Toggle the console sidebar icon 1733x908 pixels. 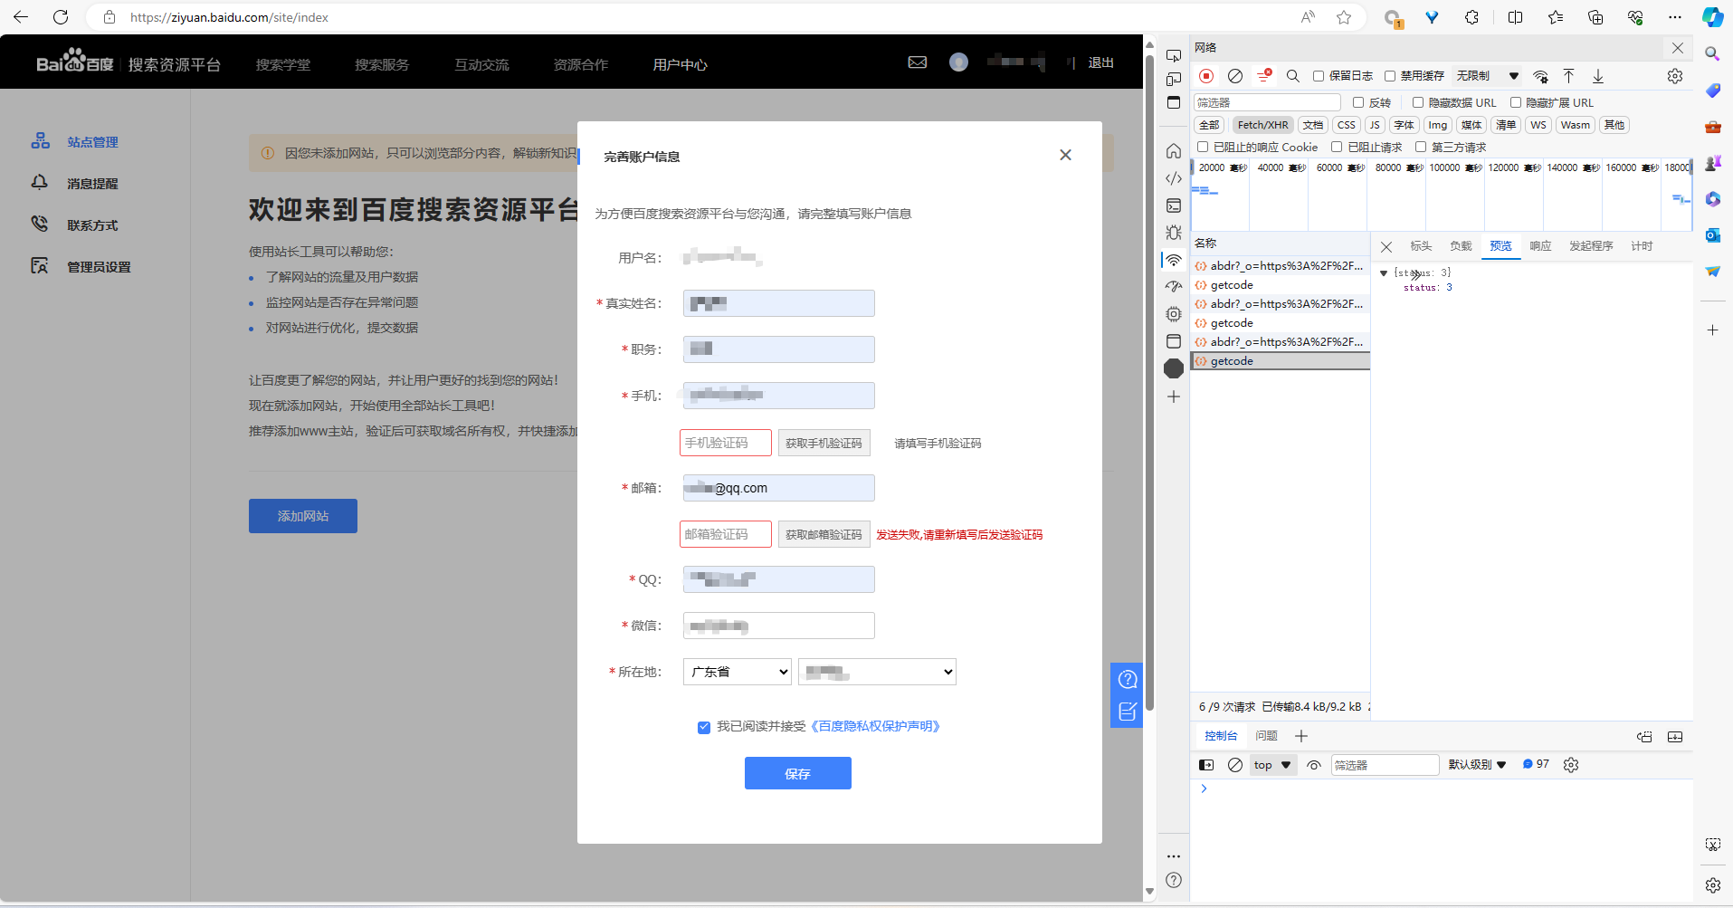[x=1206, y=765]
